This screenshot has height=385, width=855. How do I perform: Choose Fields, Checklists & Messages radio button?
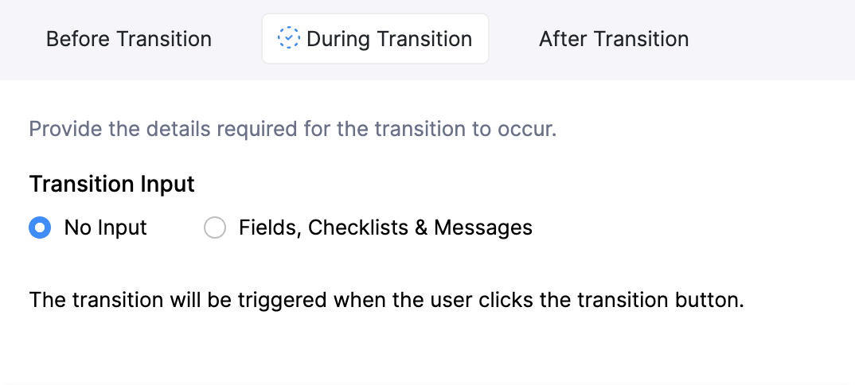coord(215,228)
